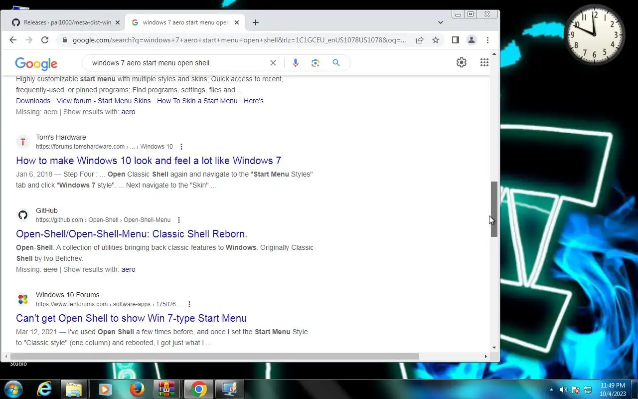
Task: Close the Releases pal1000 tab
Action: click(118, 22)
